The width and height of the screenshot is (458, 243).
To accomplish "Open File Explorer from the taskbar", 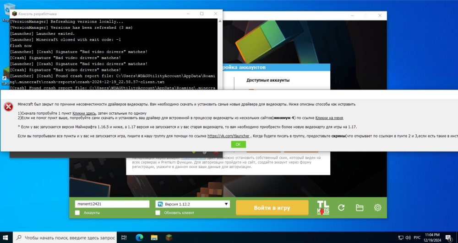I will [154, 238].
